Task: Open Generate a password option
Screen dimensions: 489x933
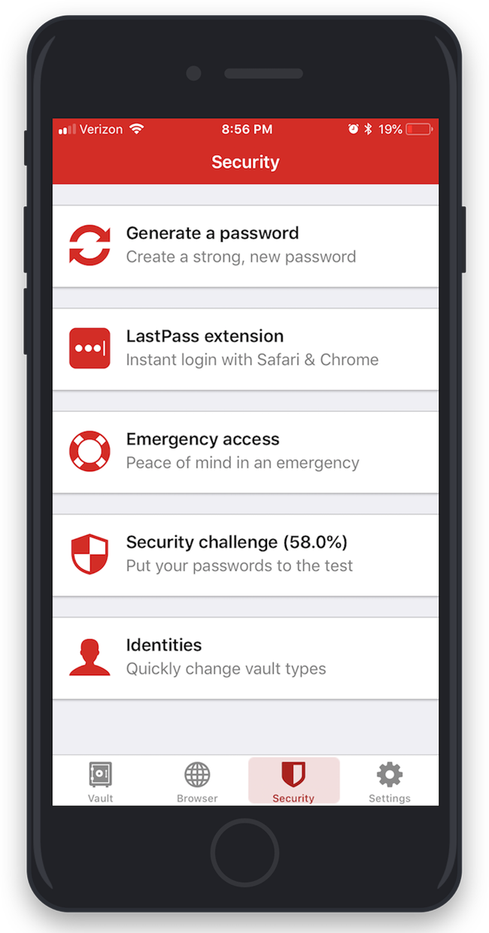Action: pos(245,245)
